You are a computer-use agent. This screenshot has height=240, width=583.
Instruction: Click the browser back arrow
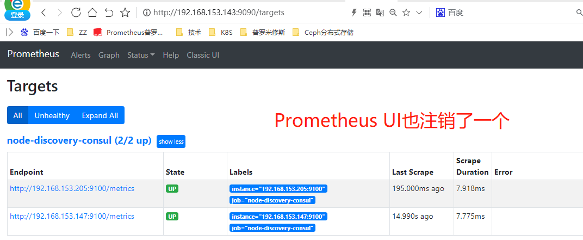(x=44, y=13)
